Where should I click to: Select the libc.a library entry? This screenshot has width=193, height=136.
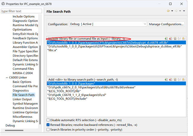(53, 50)
